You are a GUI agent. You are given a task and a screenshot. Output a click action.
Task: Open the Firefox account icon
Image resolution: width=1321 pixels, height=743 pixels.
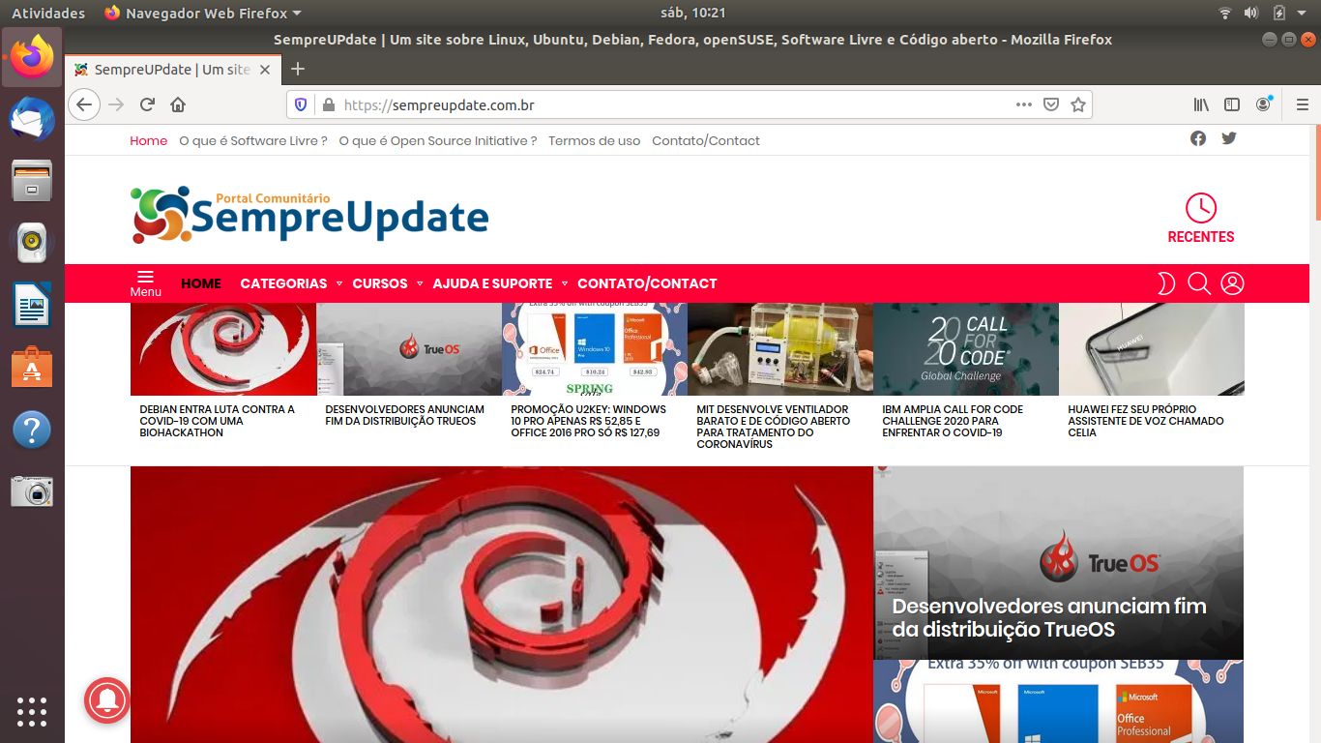tap(1264, 104)
